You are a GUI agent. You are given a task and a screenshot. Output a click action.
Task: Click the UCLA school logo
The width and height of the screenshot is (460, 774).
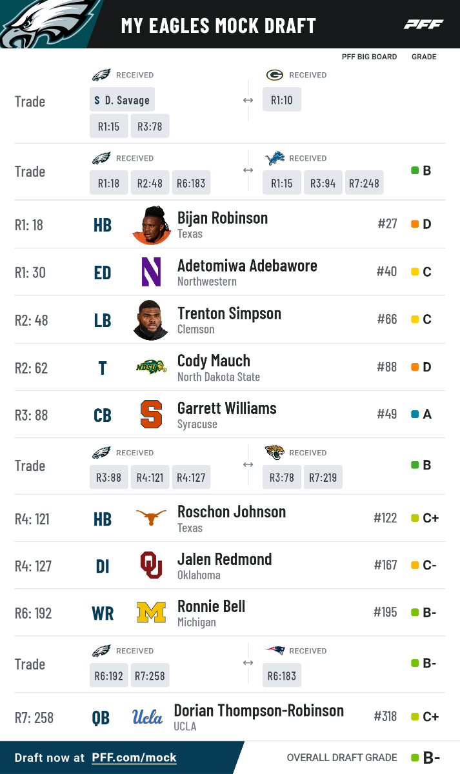[x=147, y=717]
